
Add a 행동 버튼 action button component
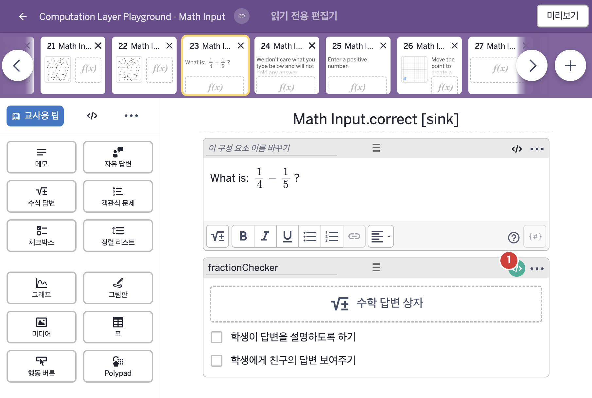pyautogui.click(x=42, y=366)
